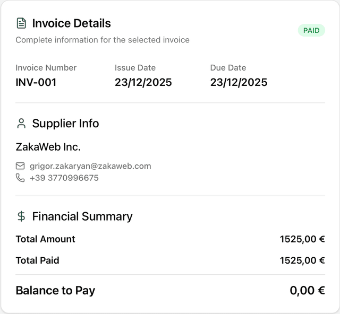Click the invoice description subtitle text
The width and height of the screenshot is (340, 314).
tap(103, 40)
